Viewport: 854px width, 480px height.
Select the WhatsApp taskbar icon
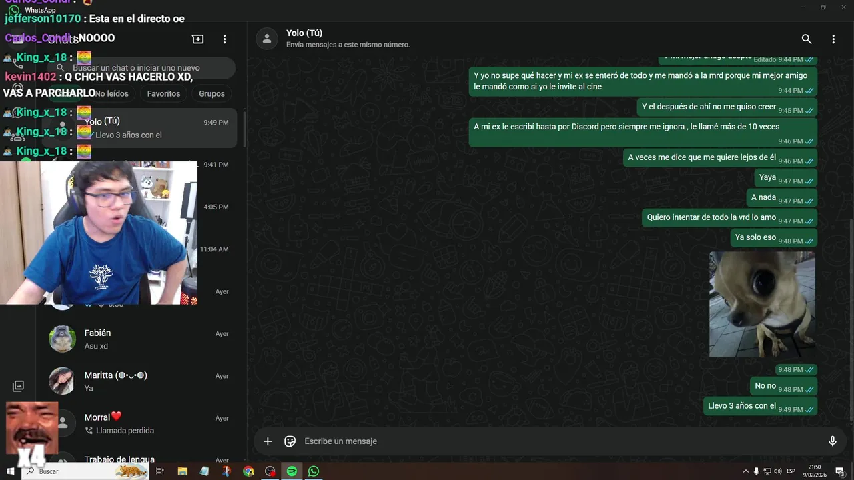[314, 471]
